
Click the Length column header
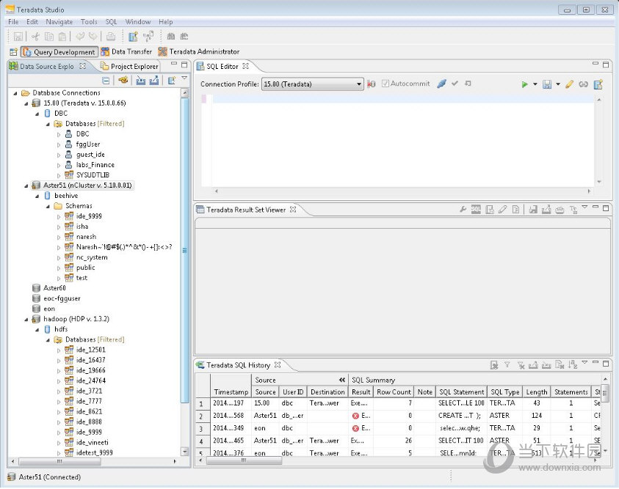point(537,391)
